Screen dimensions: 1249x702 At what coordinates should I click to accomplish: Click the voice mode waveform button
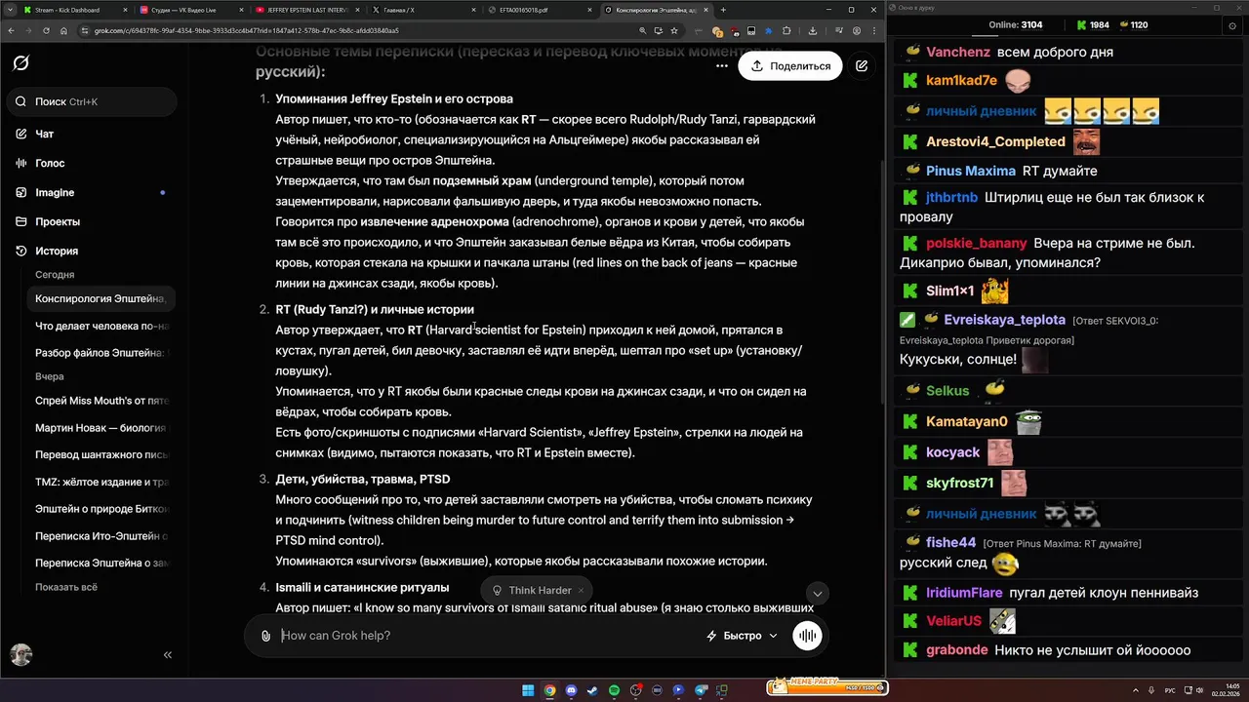(807, 636)
